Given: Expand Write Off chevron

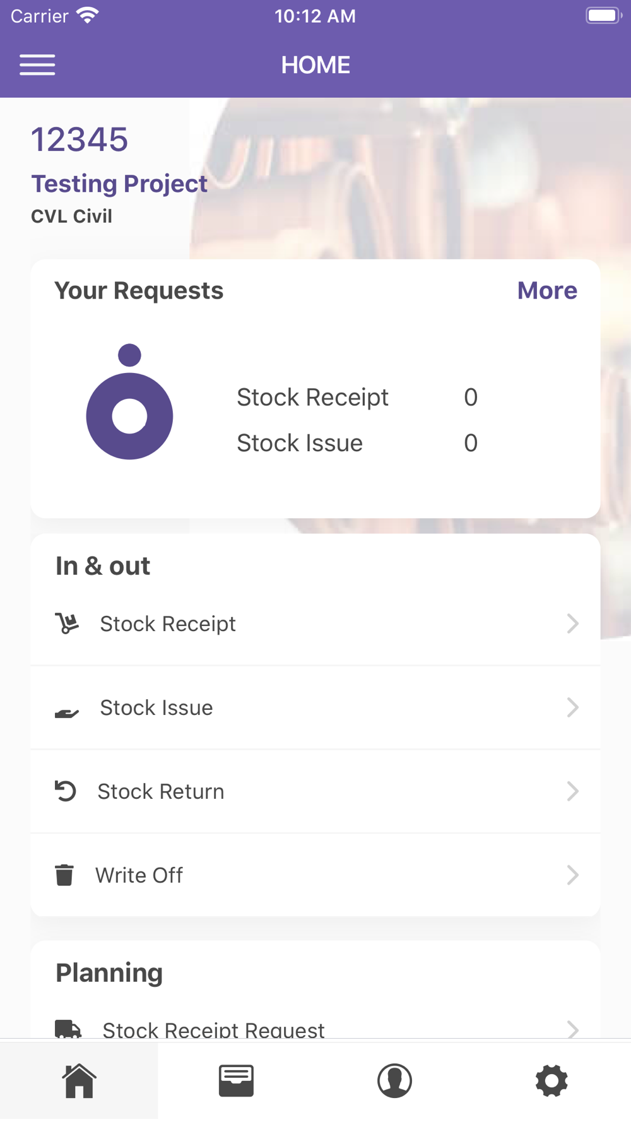Looking at the screenshot, I should click(x=573, y=875).
